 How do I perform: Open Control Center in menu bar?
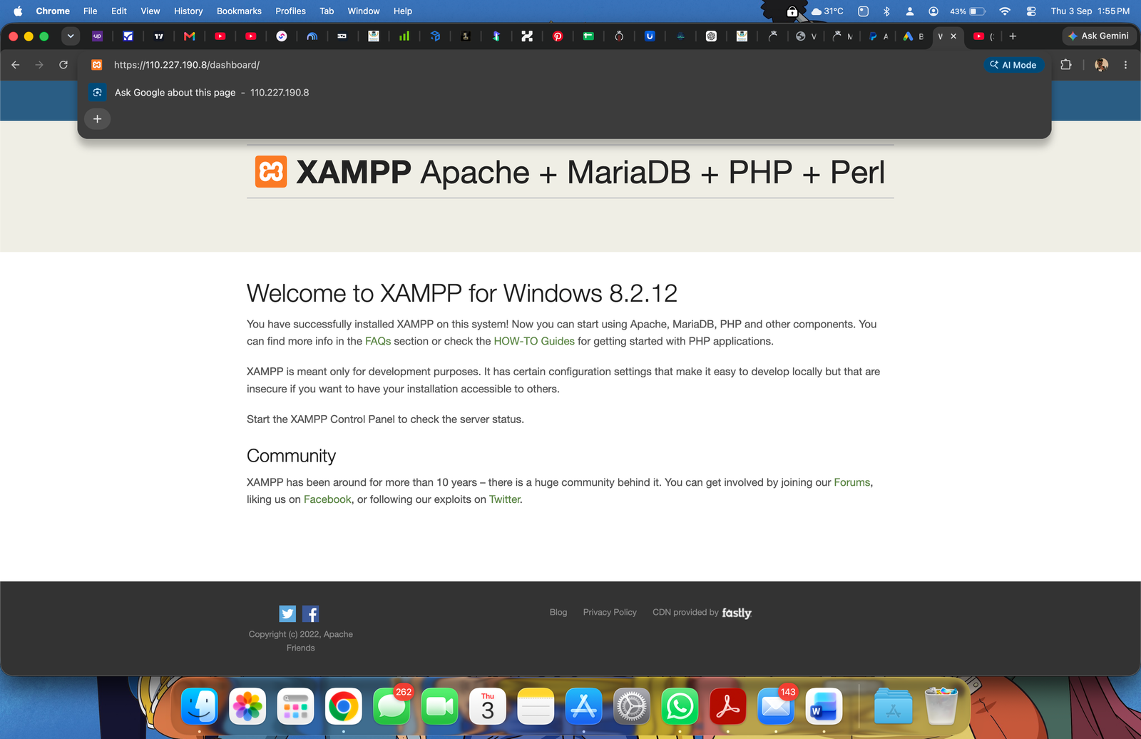pos(1031,11)
